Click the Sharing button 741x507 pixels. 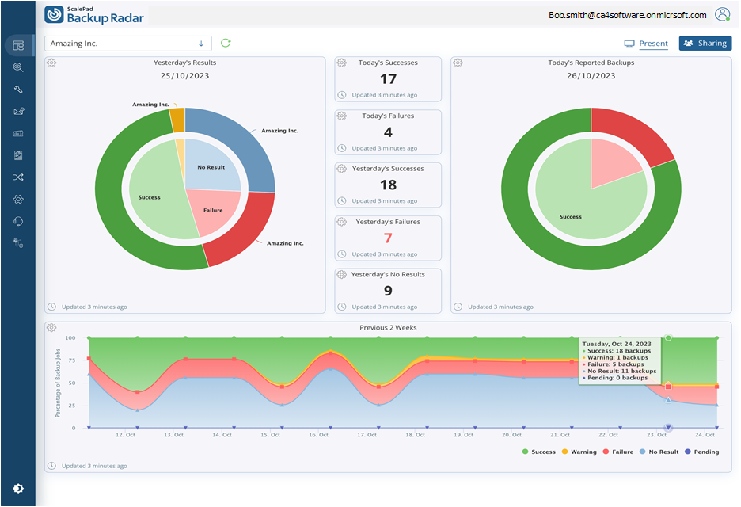(705, 43)
